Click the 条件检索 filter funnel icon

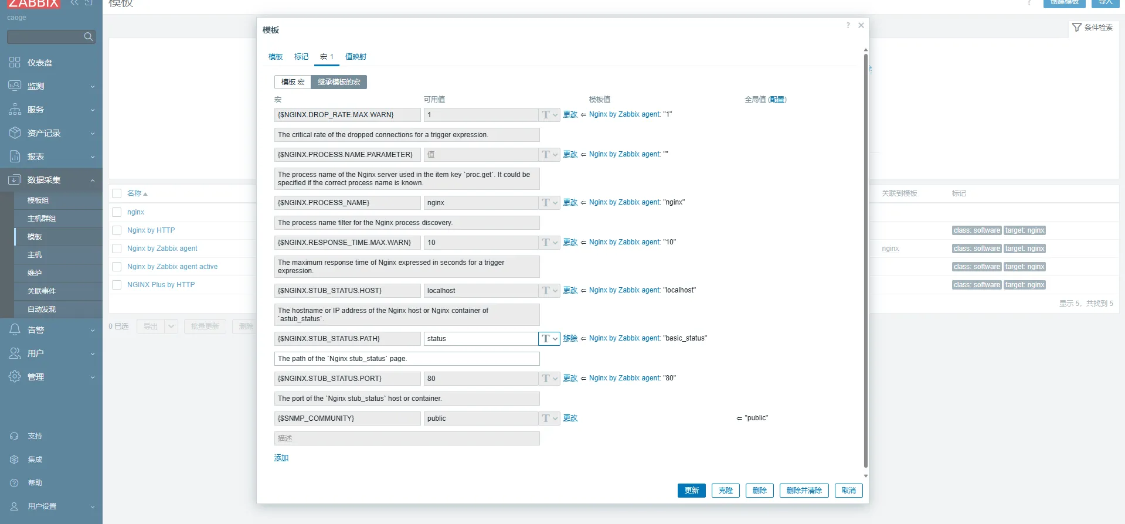coord(1077,28)
